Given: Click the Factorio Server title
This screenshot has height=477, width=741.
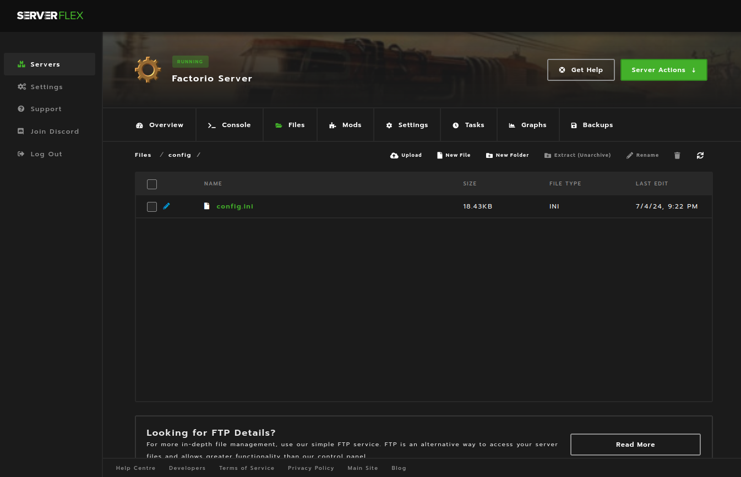Looking at the screenshot, I should [212, 79].
